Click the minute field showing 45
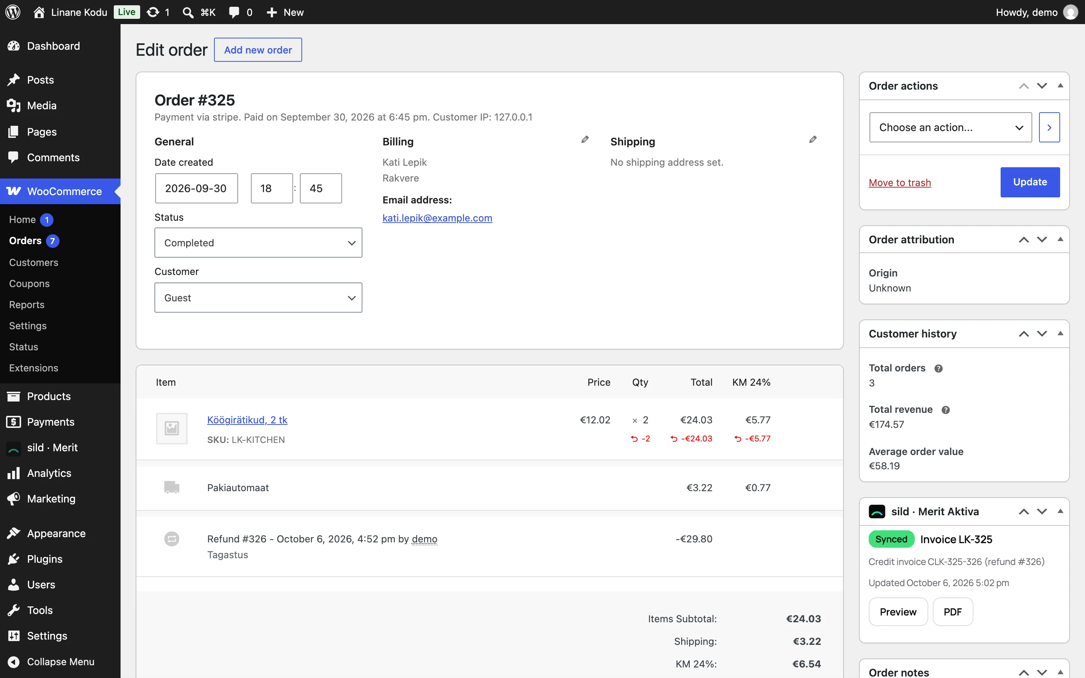Image resolution: width=1085 pixels, height=678 pixels. pos(321,188)
